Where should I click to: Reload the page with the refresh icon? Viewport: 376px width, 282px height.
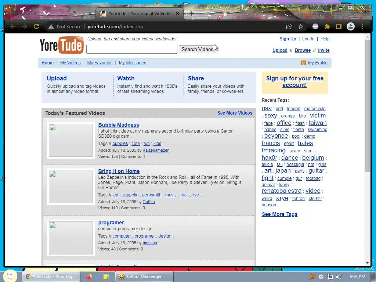(36, 26)
